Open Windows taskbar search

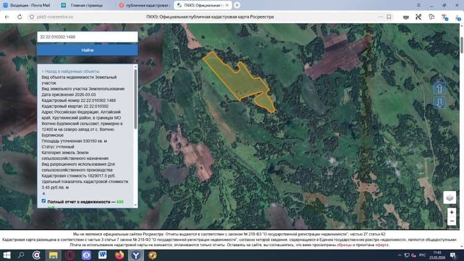tap(20, 255)
